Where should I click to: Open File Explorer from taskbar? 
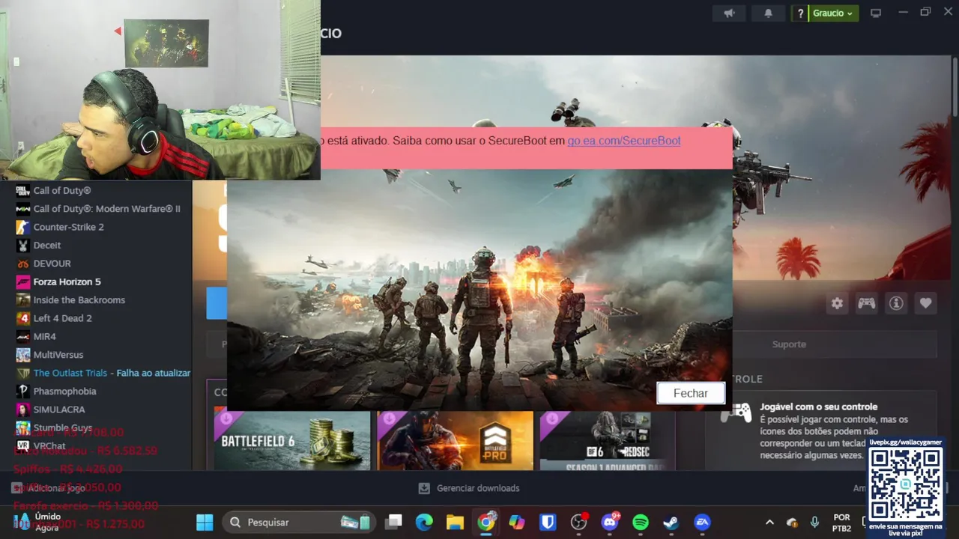tap(455, 522)
